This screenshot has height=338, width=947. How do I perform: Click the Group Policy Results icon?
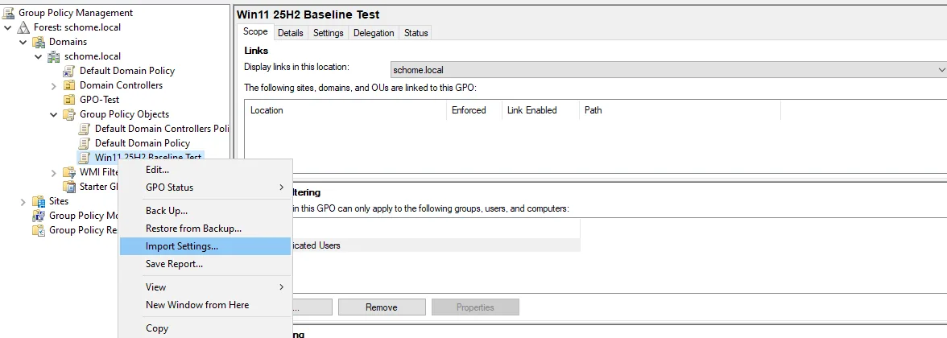pos(39,230)
